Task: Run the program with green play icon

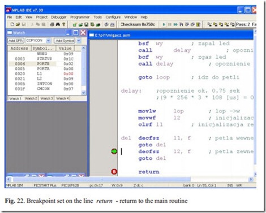Action: point(164,24)
